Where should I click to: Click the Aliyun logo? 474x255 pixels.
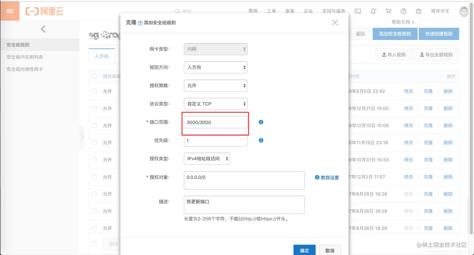click(x=44, y=11)
